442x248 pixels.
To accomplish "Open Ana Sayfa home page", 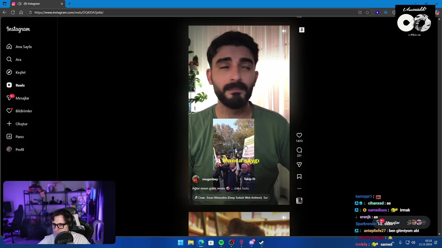I will coord(19,46).
